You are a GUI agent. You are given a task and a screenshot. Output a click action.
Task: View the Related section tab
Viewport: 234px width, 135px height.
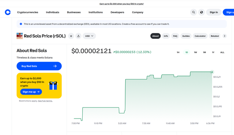[215, 36]
